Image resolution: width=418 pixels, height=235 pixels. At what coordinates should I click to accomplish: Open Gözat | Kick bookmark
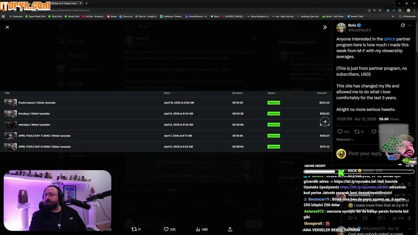[55, 16]
